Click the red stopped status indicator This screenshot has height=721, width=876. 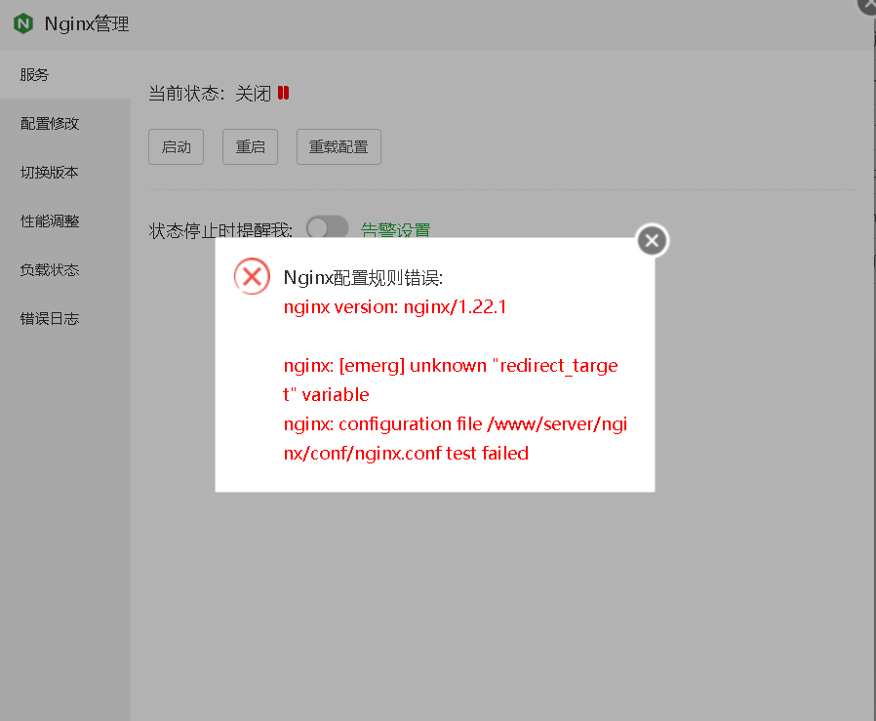click(283, 93)
